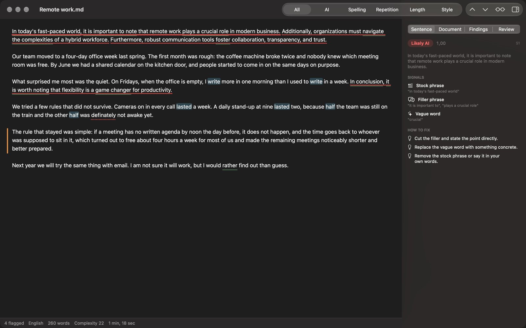Go to previous finding with up chevron
The height and width of the screenshot is (328, 526).
click(472, 10)
